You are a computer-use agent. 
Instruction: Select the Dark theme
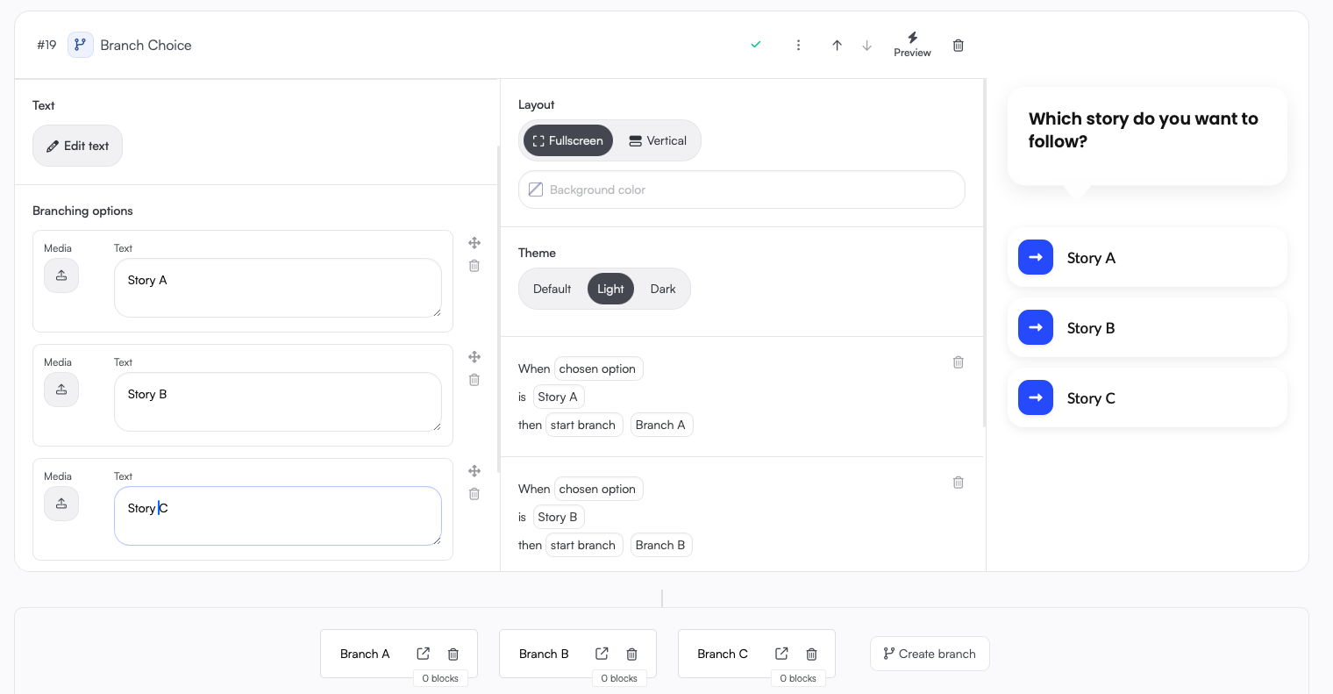(663, 289)
